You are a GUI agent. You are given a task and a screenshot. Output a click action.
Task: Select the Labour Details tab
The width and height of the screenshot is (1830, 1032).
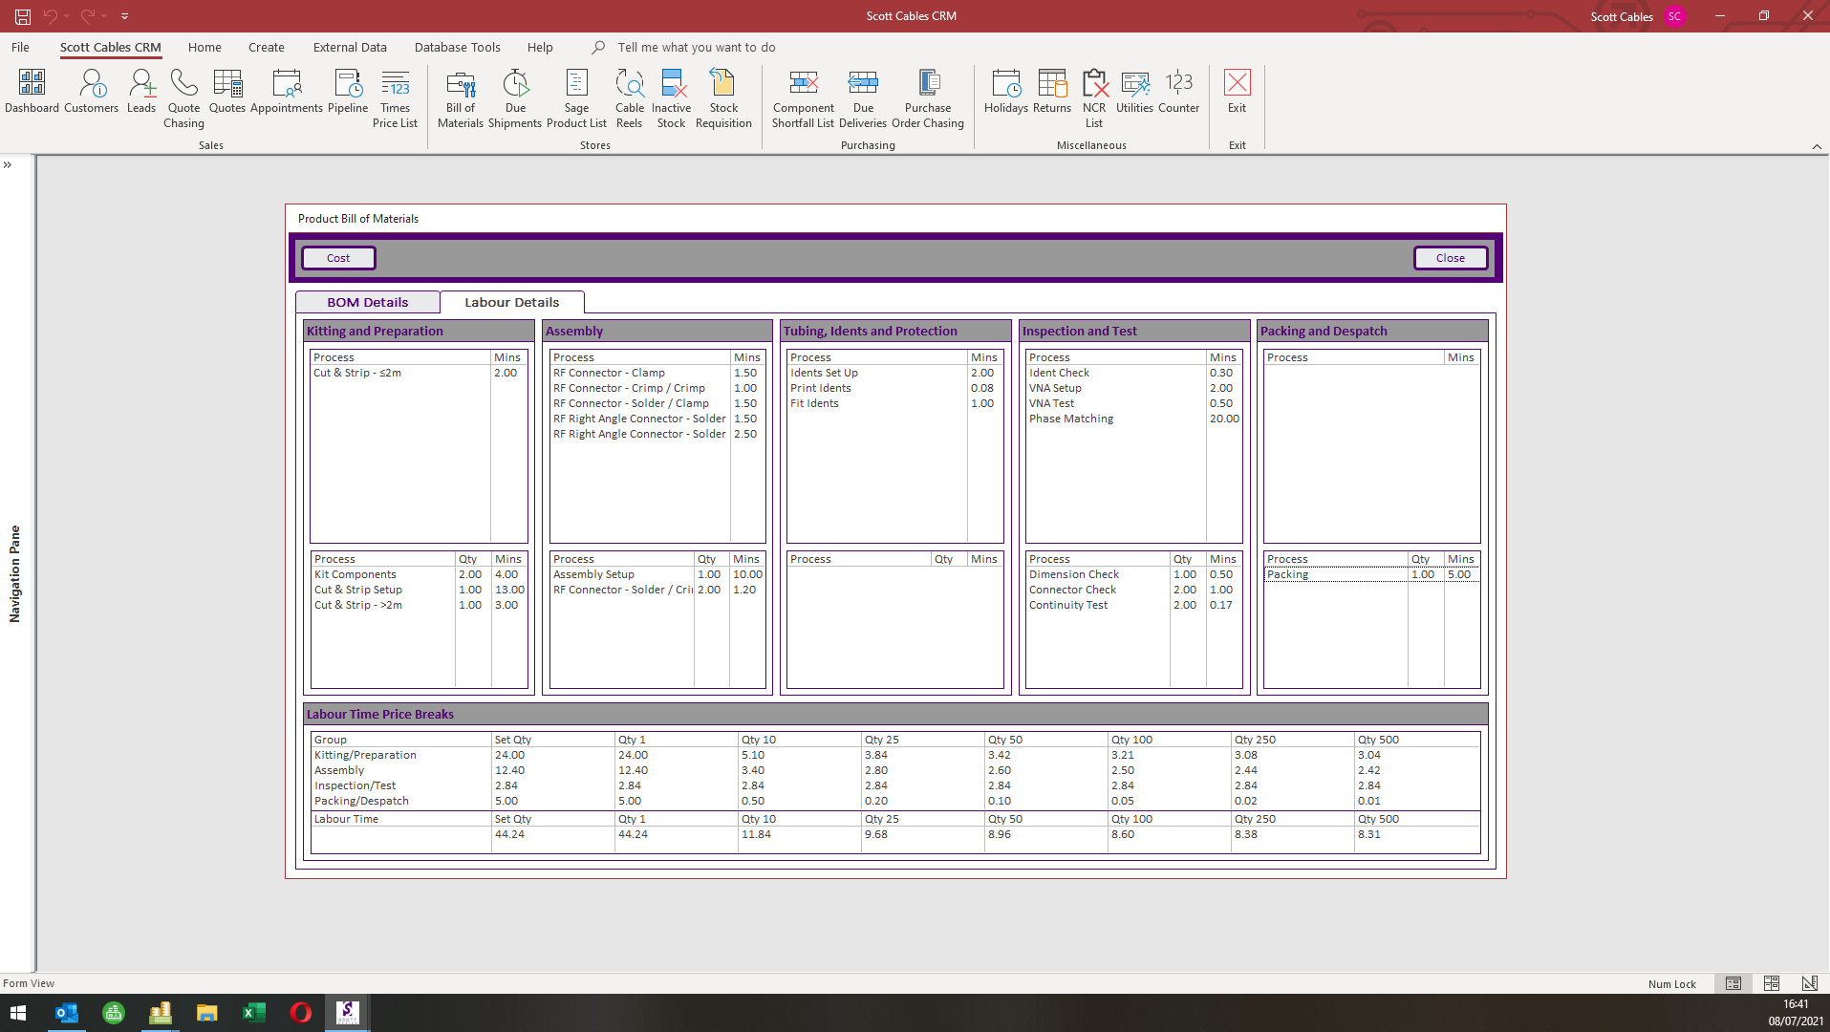pyautogui.click(x=512, y=302)
